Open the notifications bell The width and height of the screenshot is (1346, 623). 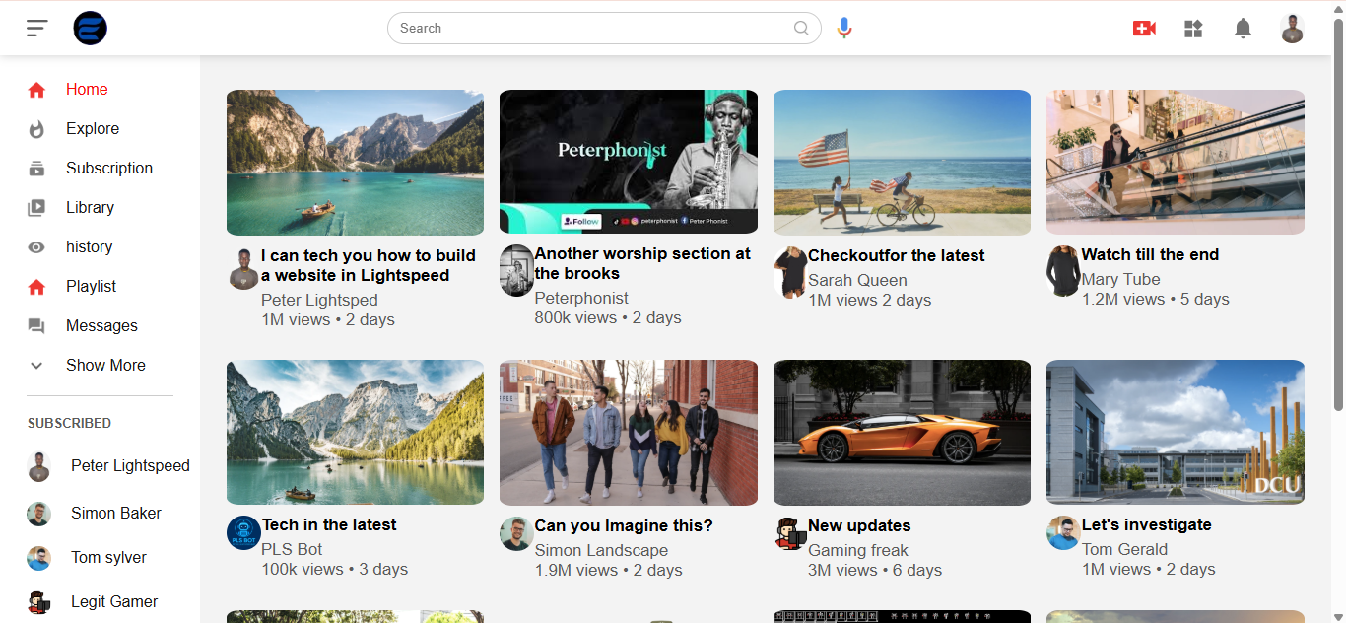1243,29
